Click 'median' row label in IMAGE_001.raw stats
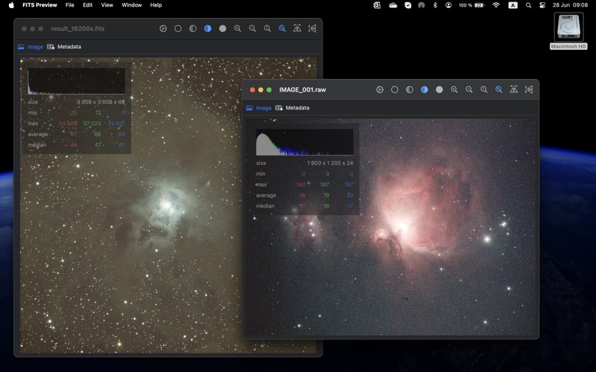The image size is (596, 372). [x=265, y=206]
